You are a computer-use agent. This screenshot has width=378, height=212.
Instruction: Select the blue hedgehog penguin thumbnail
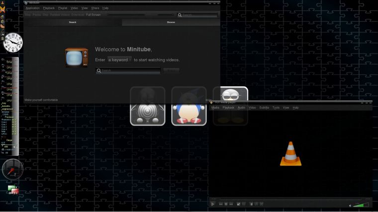coord(189,106)
